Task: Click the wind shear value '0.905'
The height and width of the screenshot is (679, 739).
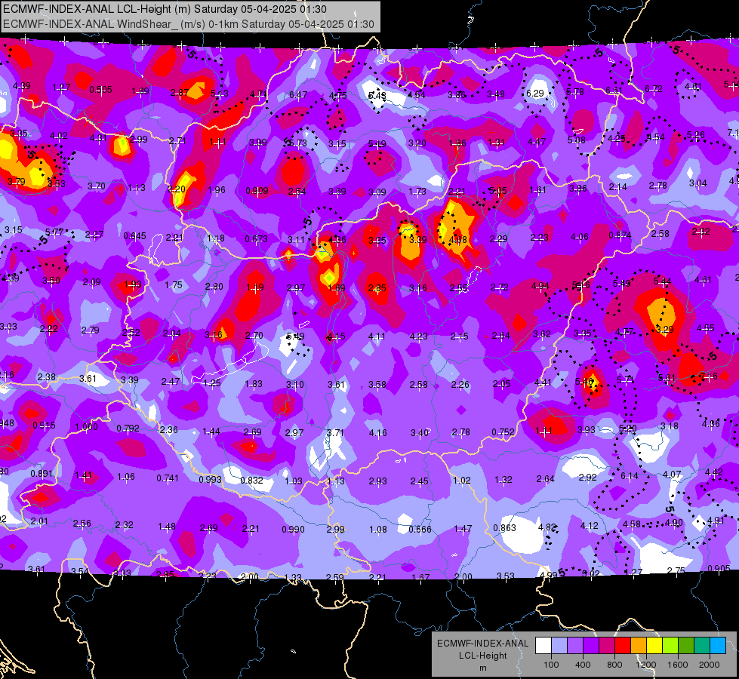Action: [719, 568]
